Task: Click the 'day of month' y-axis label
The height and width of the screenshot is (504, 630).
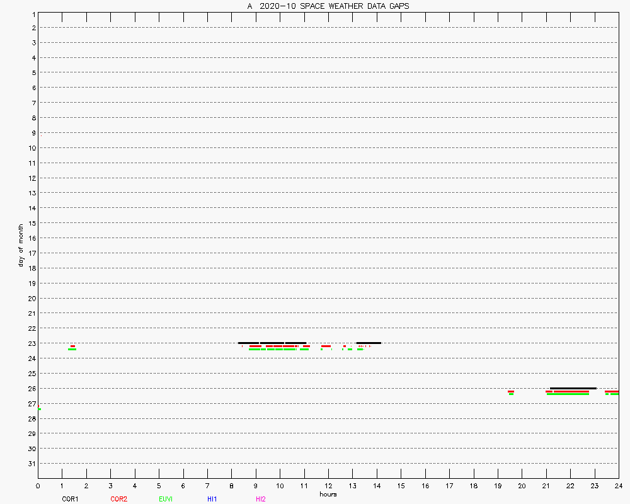Action: click(x=21, y=245)
